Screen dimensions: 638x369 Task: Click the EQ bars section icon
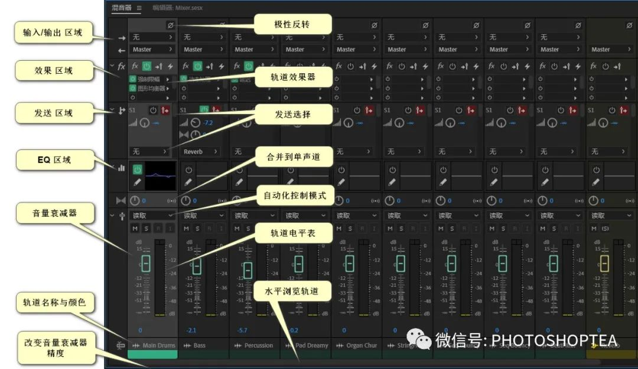coord(121,168)
